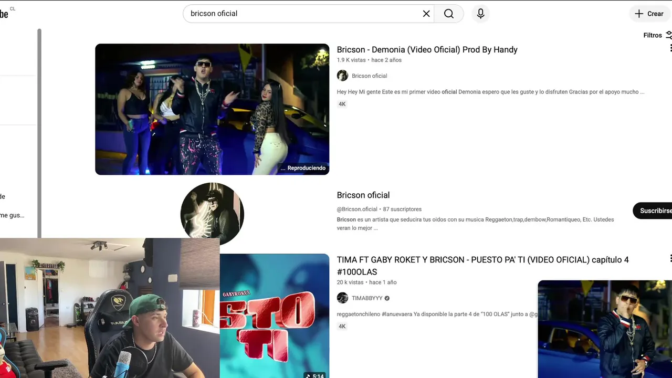The image size is (672, 378).
Task: Open the Filtros search filter panel
Action: pyautogui.click(x=657, y=35)
